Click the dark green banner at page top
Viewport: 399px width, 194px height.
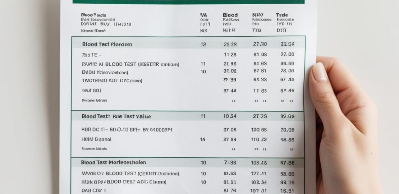pyautogui.click(x=189, y=2)
